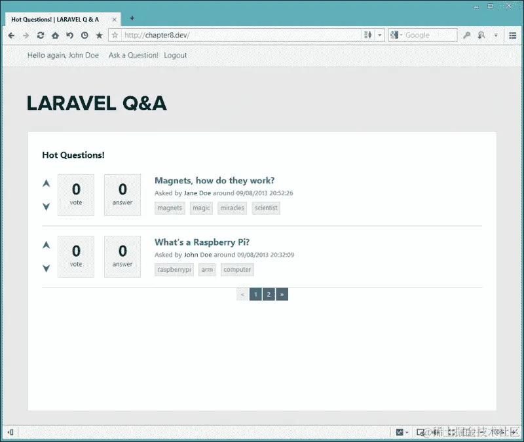This screenshot has width=524, height=442.
Task: Open the browser home page icon
Action: tap(55, 35)
